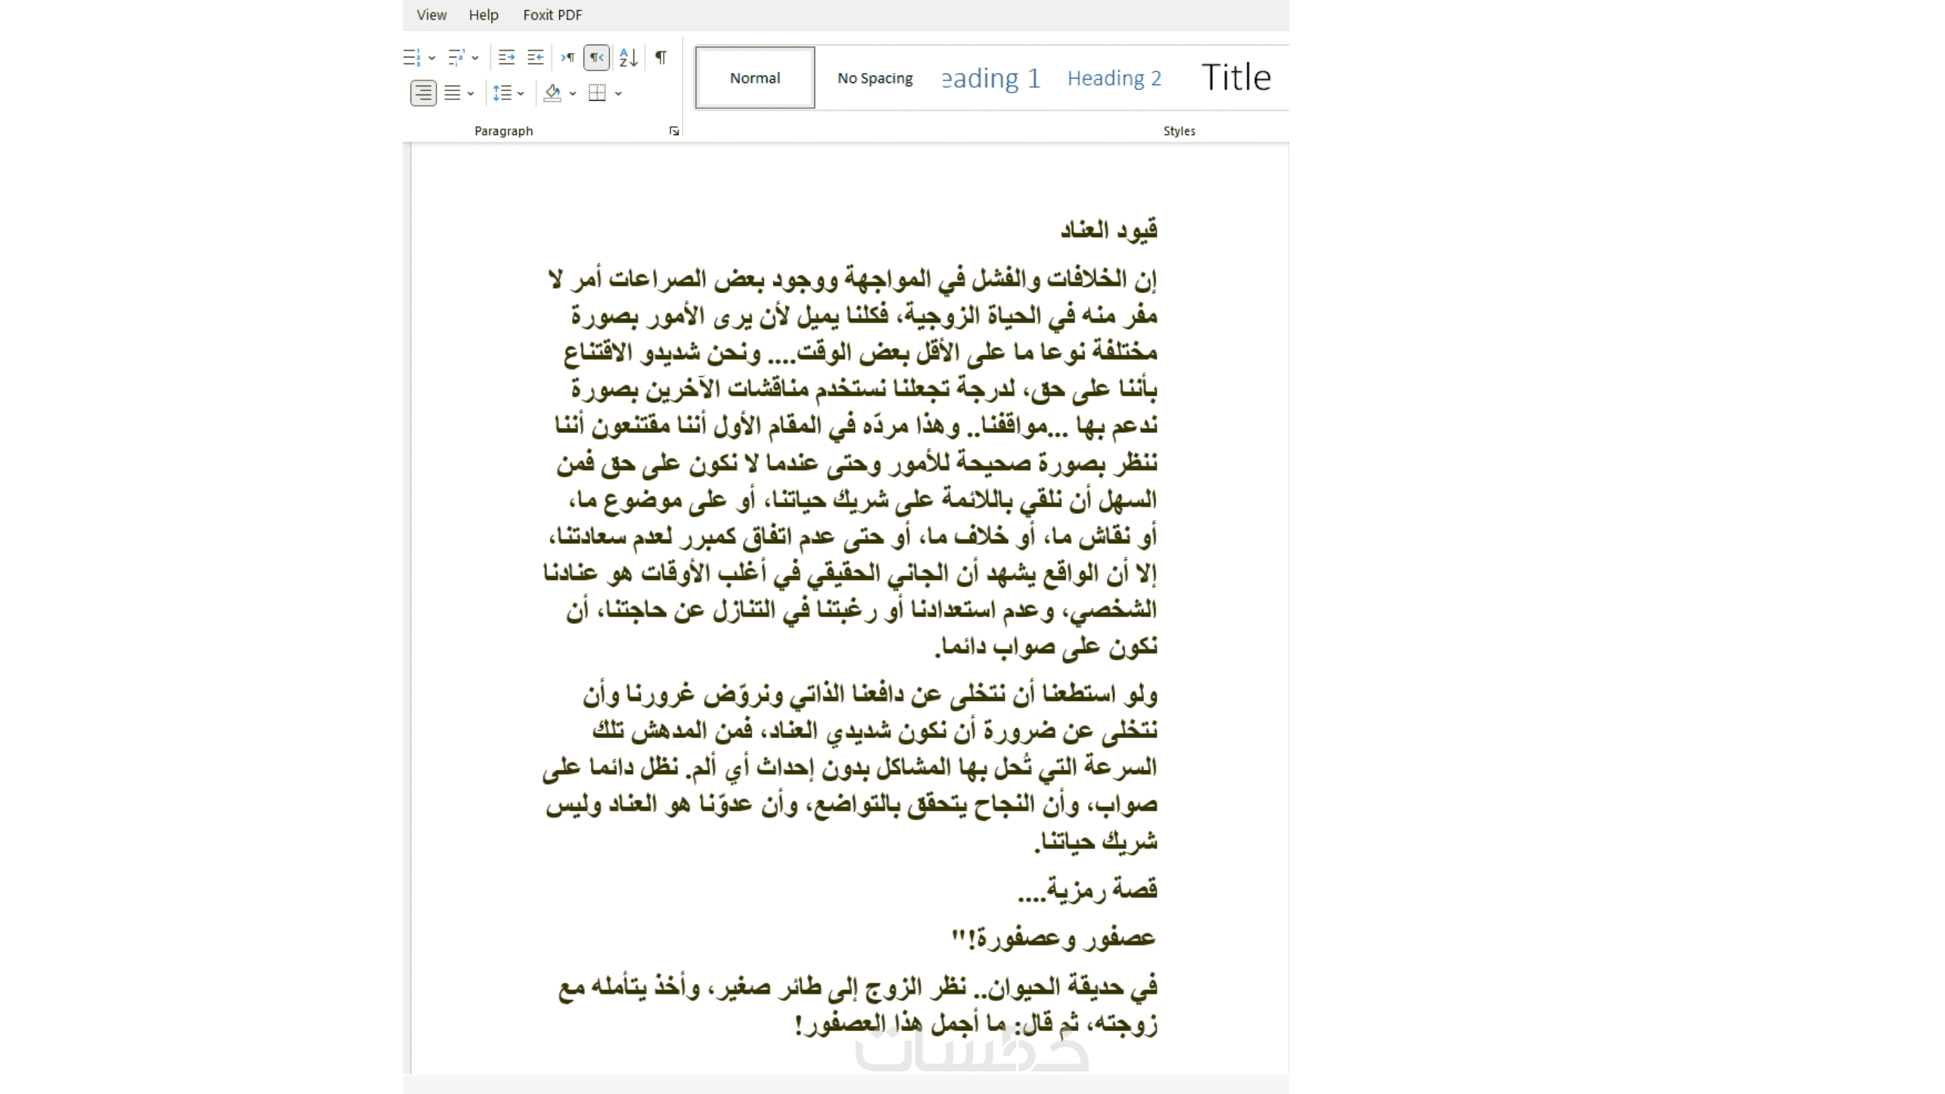The height and width of the screenshot is (1094, 1945).
Task: Click the Decrease Indent icon
Action: pyautogui.click(x=507, y=57)
